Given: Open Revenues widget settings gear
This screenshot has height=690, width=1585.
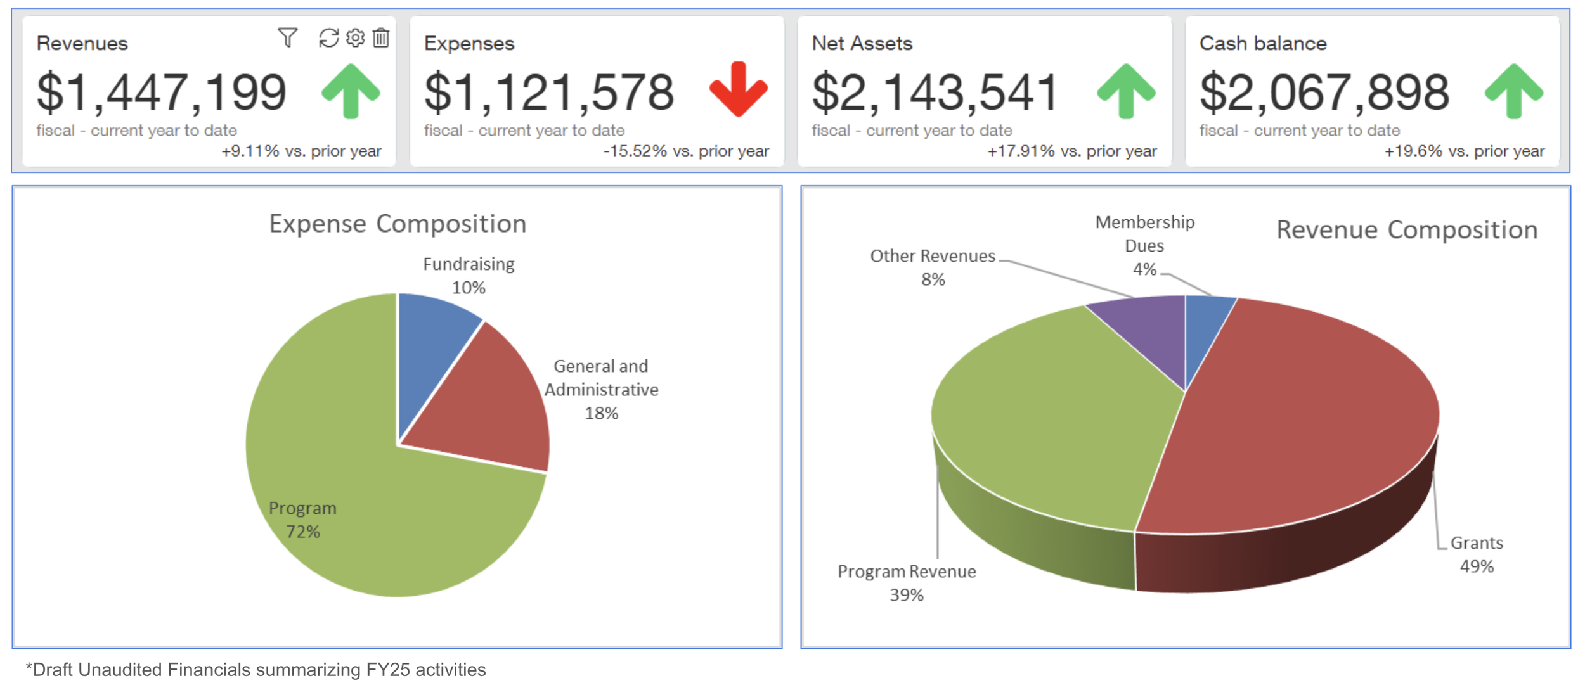Looking at the screenshot, I should pos(355,38).
